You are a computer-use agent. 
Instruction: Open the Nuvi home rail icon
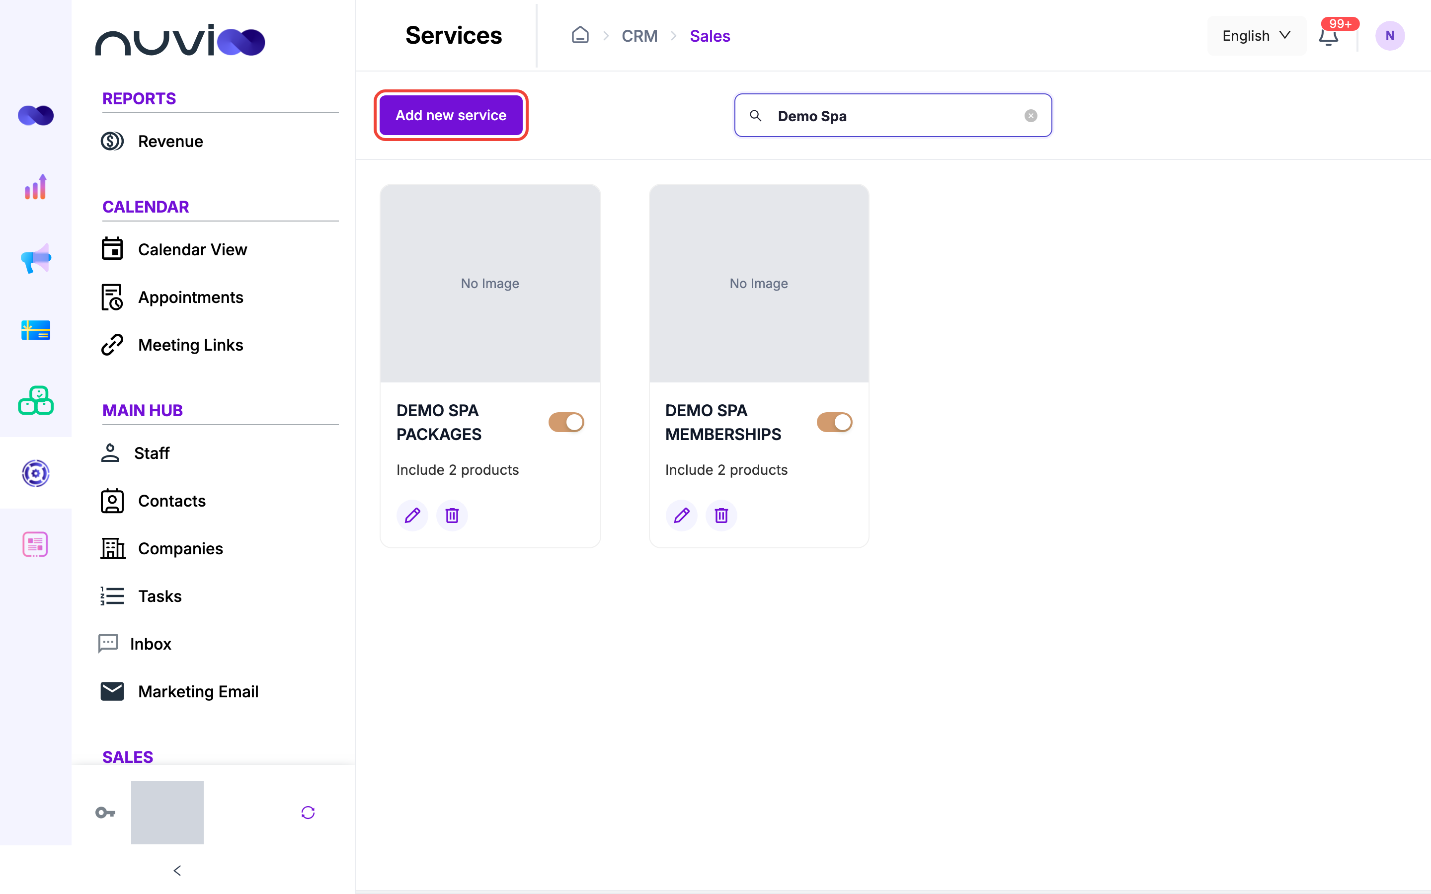tap(35, 115)
